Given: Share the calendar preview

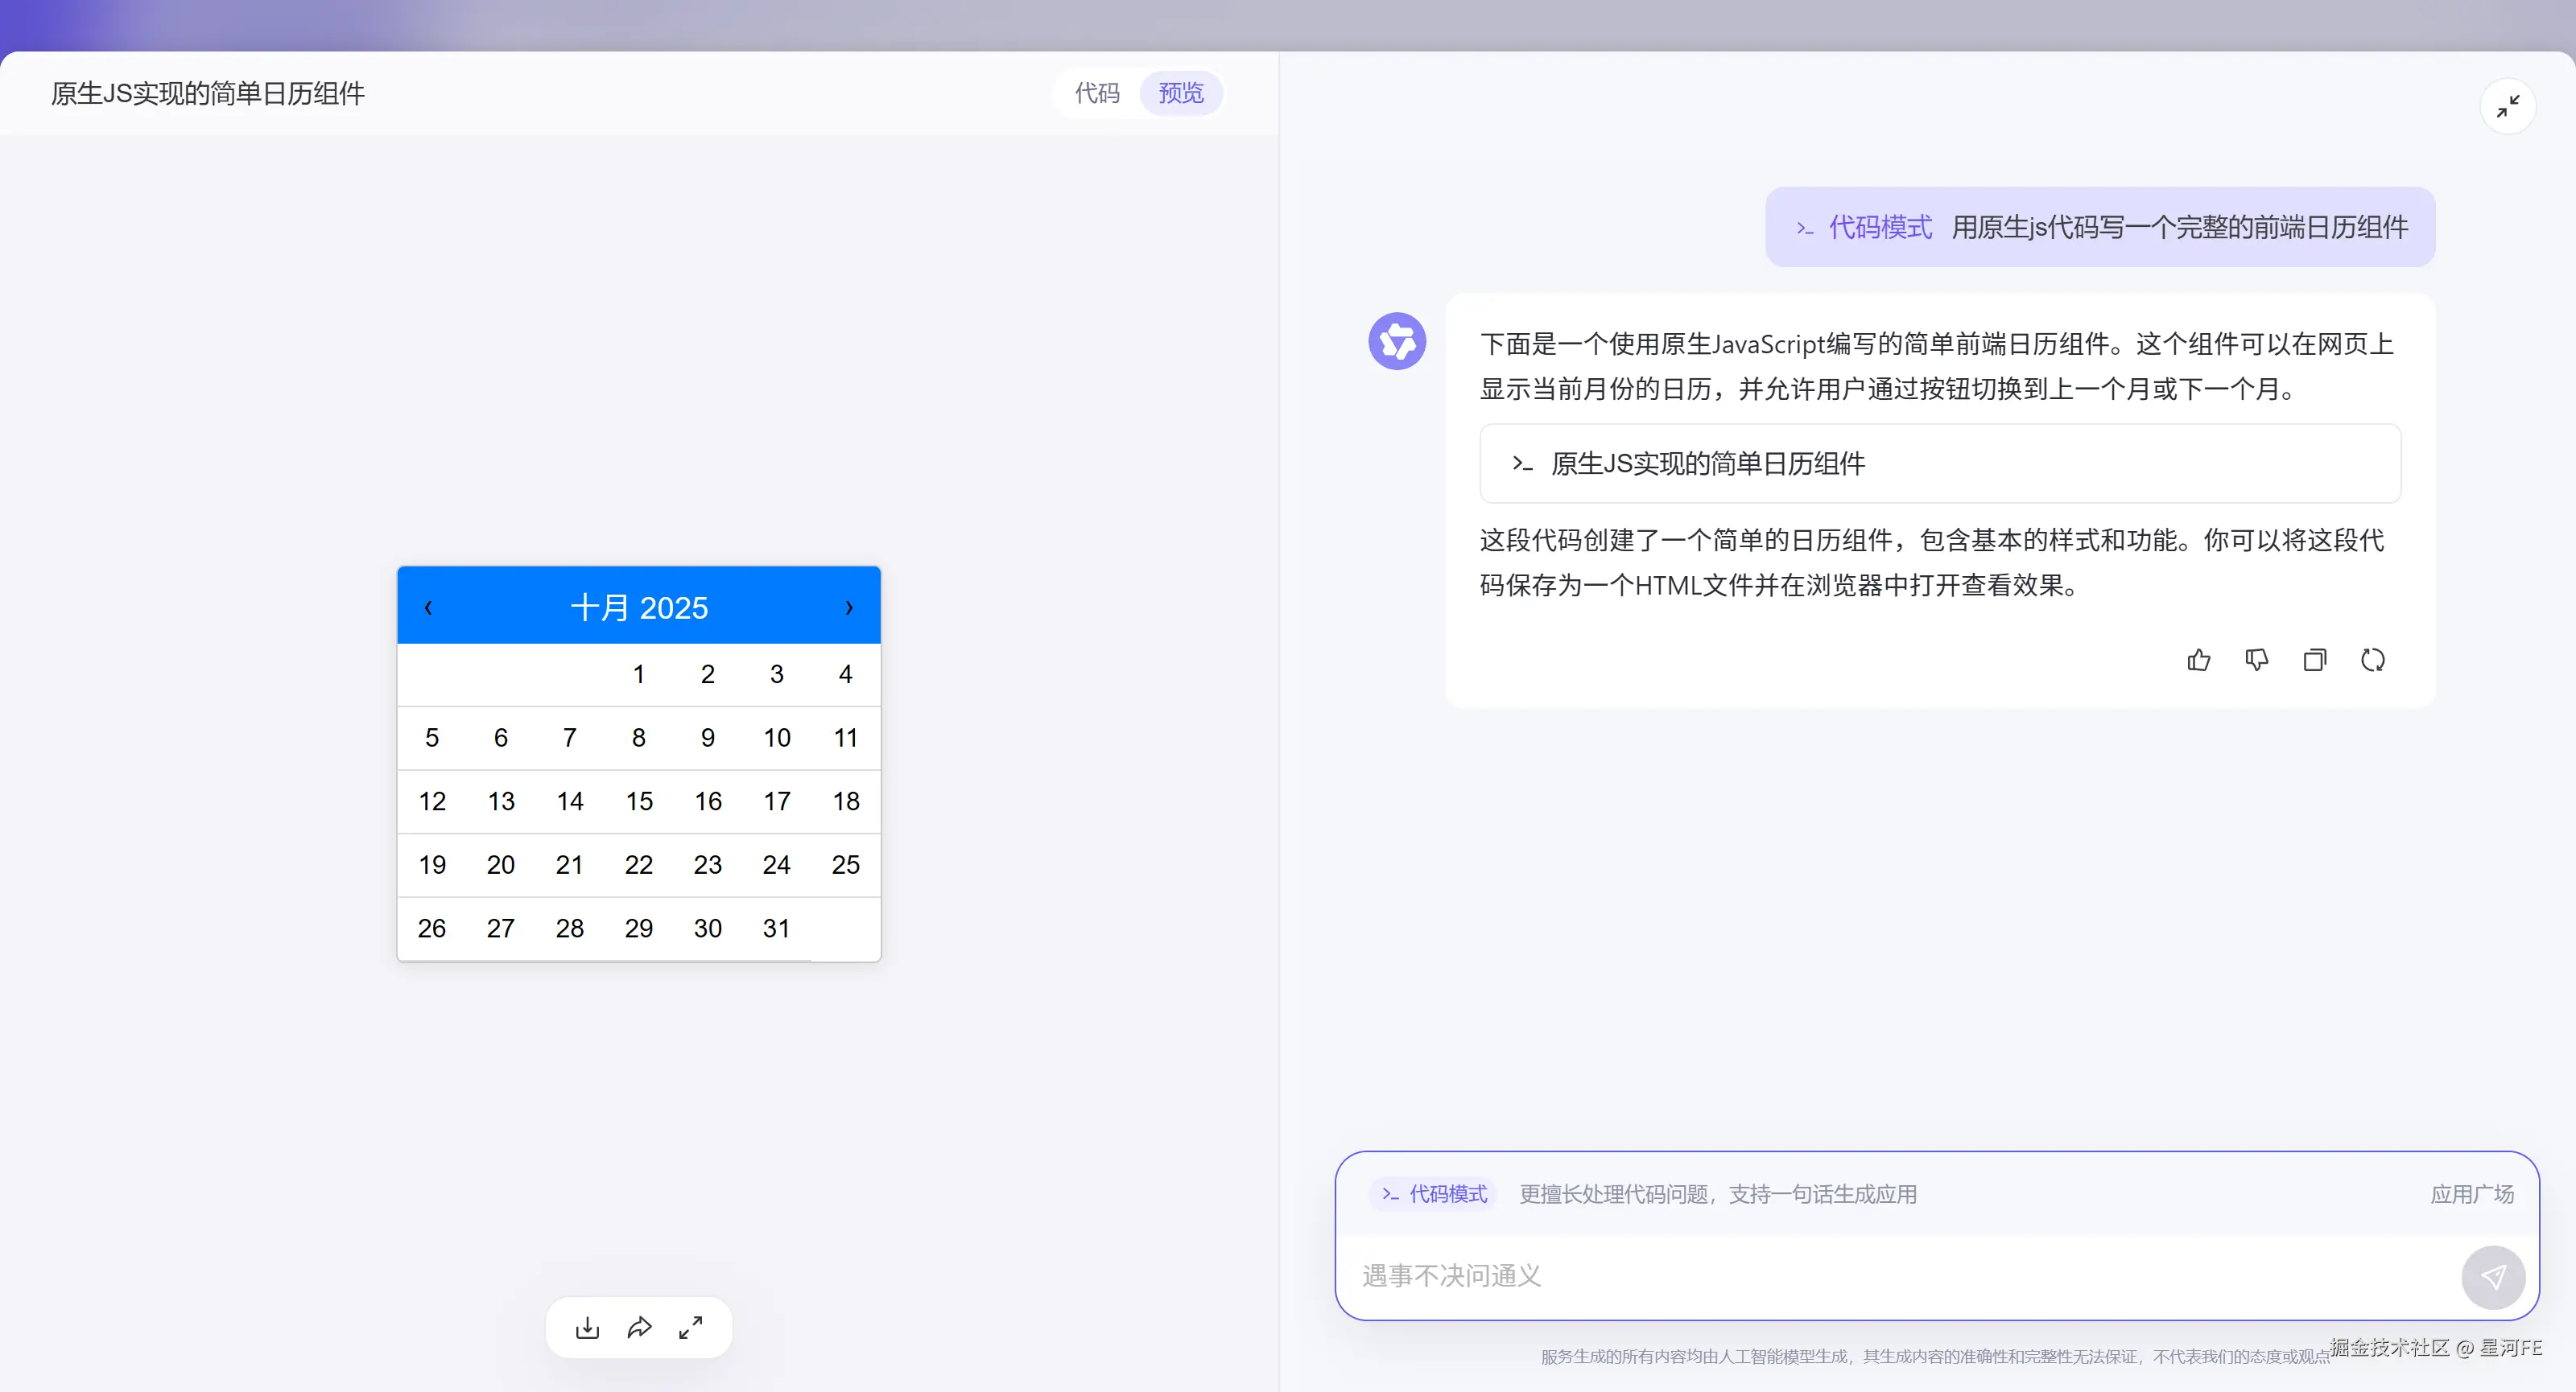Looking at the screenshot, I should [639, 1327].
